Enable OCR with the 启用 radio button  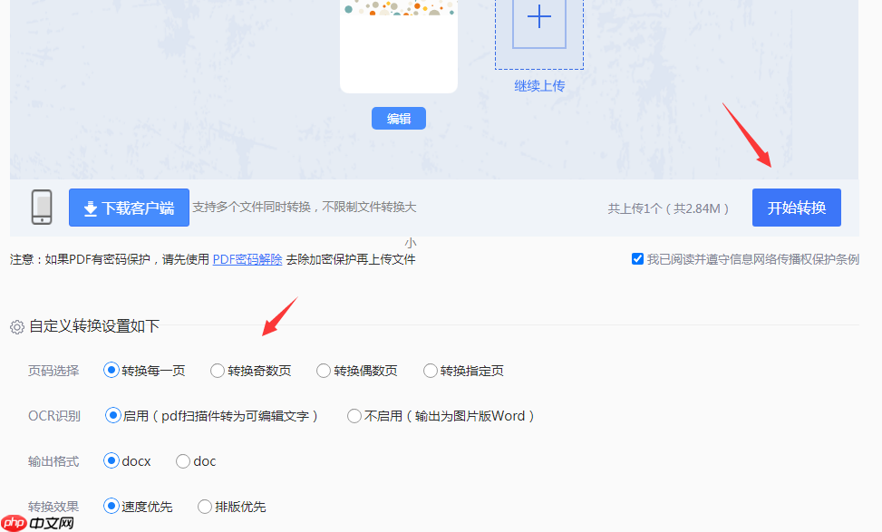coord(111,416)
